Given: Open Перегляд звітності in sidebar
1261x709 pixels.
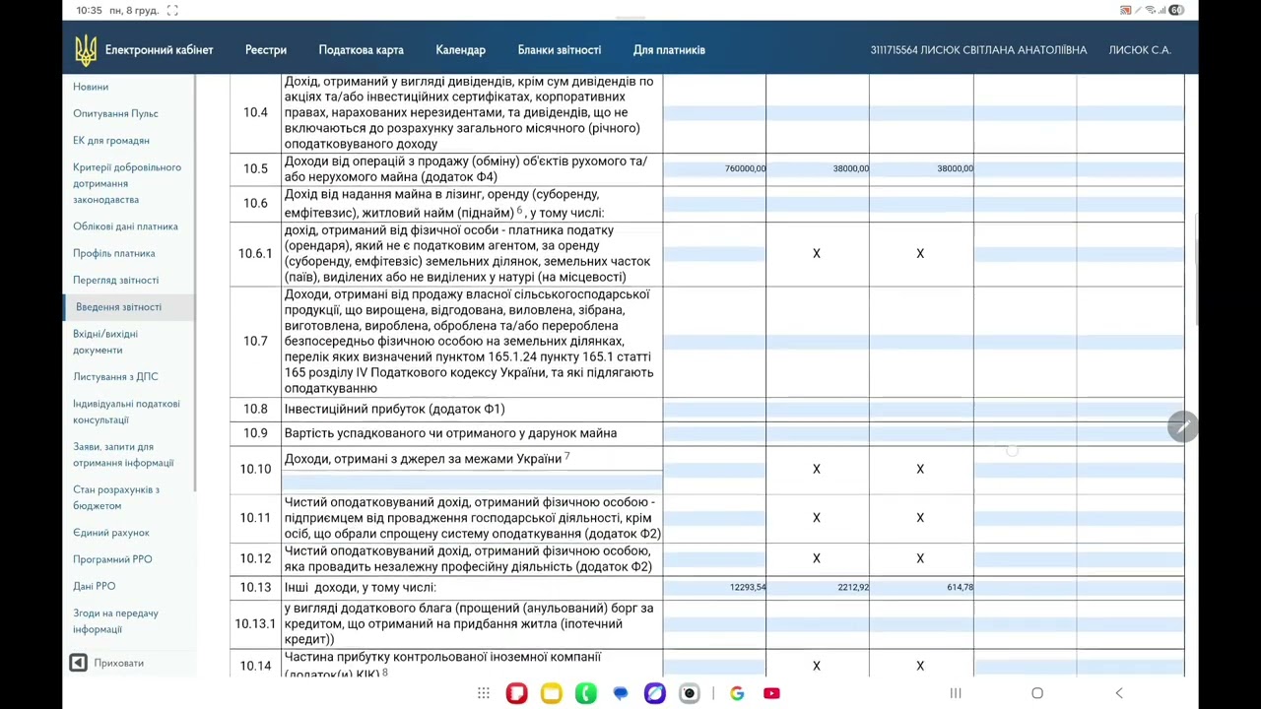Looking at the screenshot, I should point(115,280).
